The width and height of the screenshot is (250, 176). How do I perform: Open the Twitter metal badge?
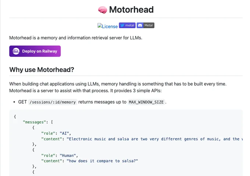(127, 25)
